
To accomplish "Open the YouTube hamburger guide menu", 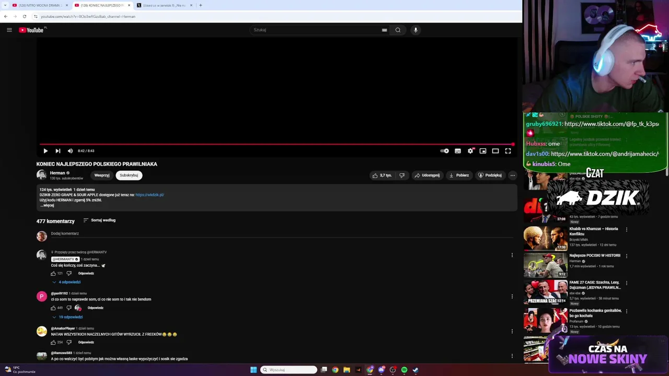I will [9, 30].
